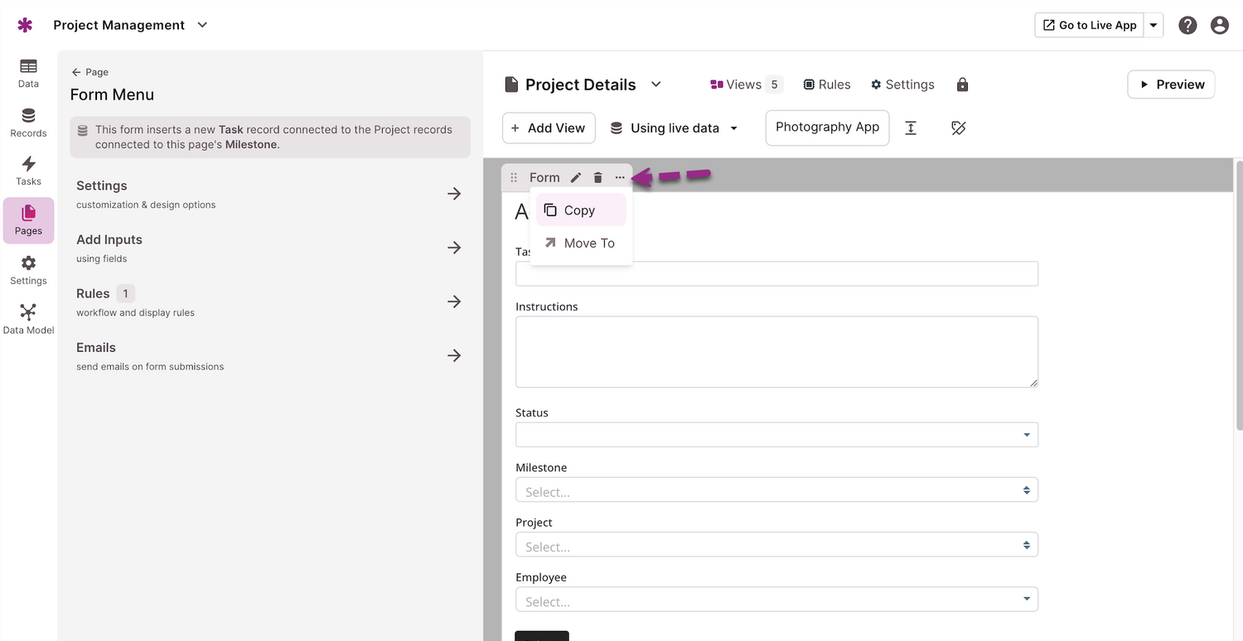Image resolution: width=1243 pixels, height=641 pixels.
Task: Open Records in the left sidebar
Action: (x=28, y=122)
